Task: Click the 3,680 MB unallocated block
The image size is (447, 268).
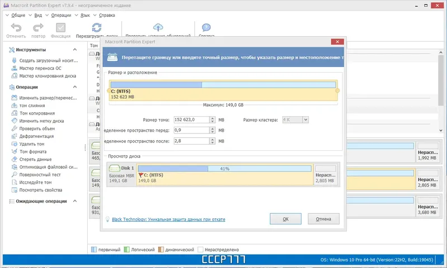Action: [427, 206]
